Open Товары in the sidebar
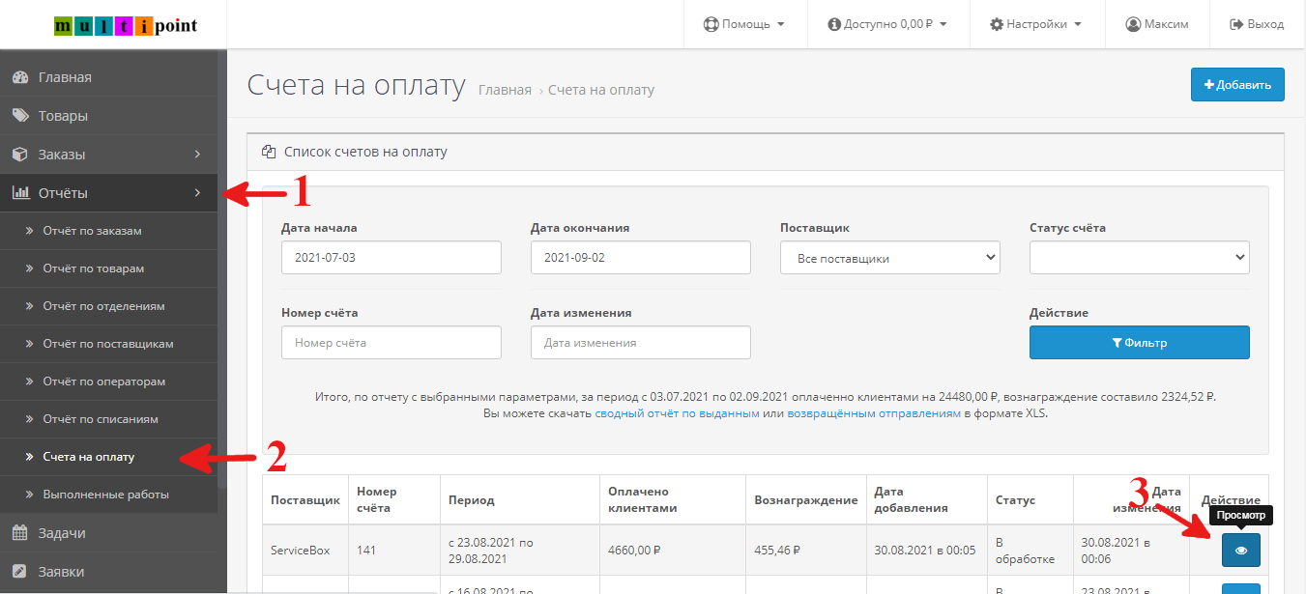Image resolution: width=1306 pixels, height=594 pixels. click(108, 116)
